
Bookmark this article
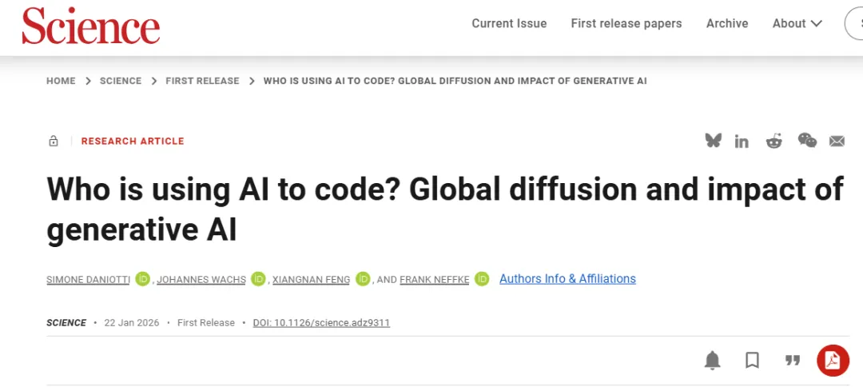click(x=752, y=361)
